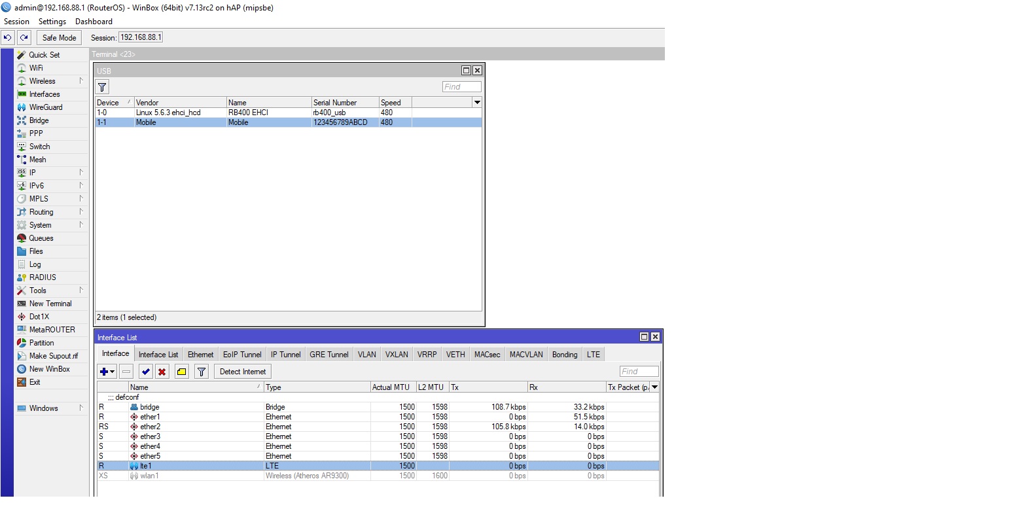Switch to the Bonding tab

(x=565, y=355)
